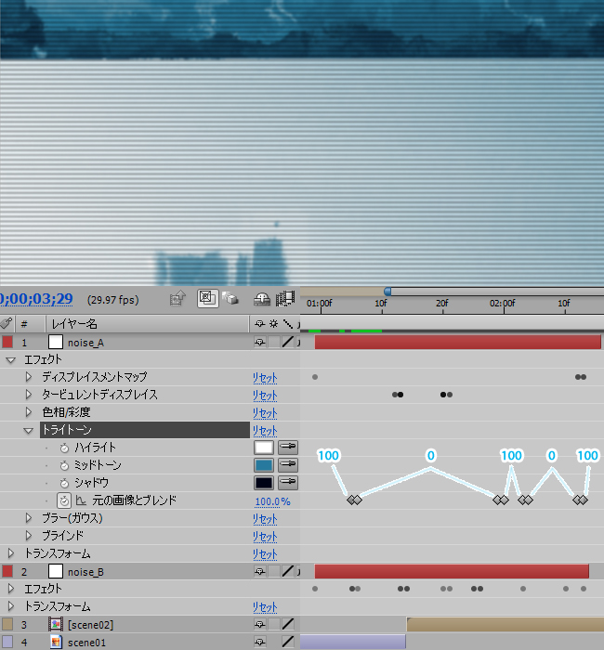Open the composition mini-flowchart icon
604x650 pixels.
tap(178, 299)
